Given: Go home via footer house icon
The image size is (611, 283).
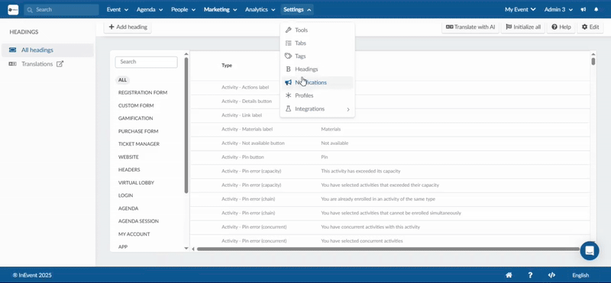Looking at the screenshot, I should (509, 275).
